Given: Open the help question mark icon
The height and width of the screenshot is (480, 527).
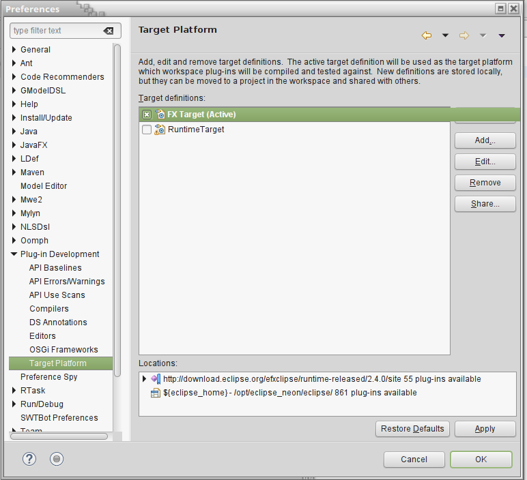Looking at the screenshot, I should click(x=29, y=459).
